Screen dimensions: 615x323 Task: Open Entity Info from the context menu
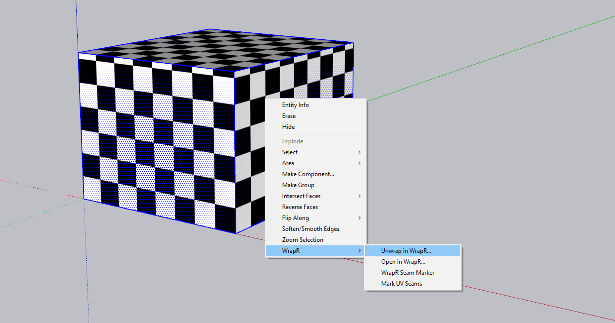click(x=296, y=105)
